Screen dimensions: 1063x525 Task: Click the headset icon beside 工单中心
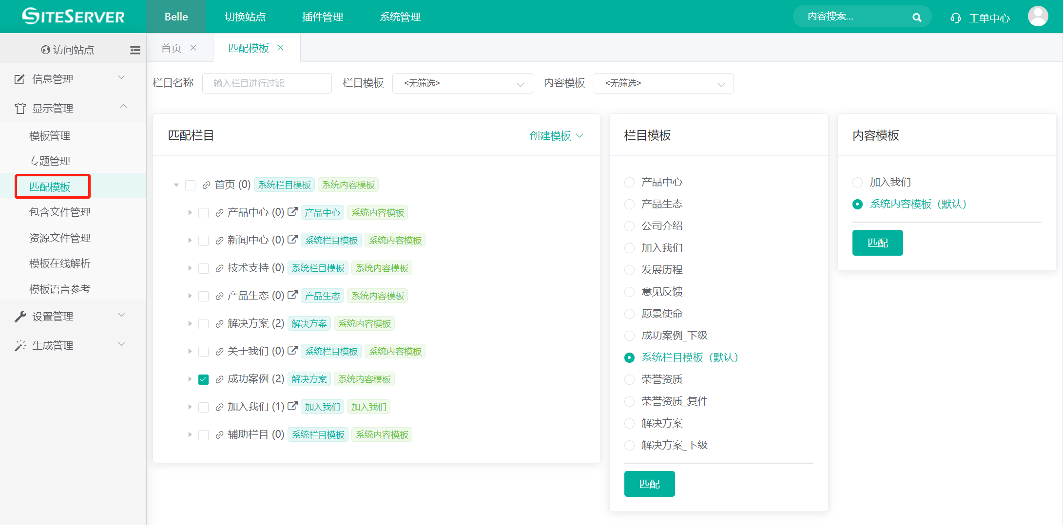pos(955,18)
